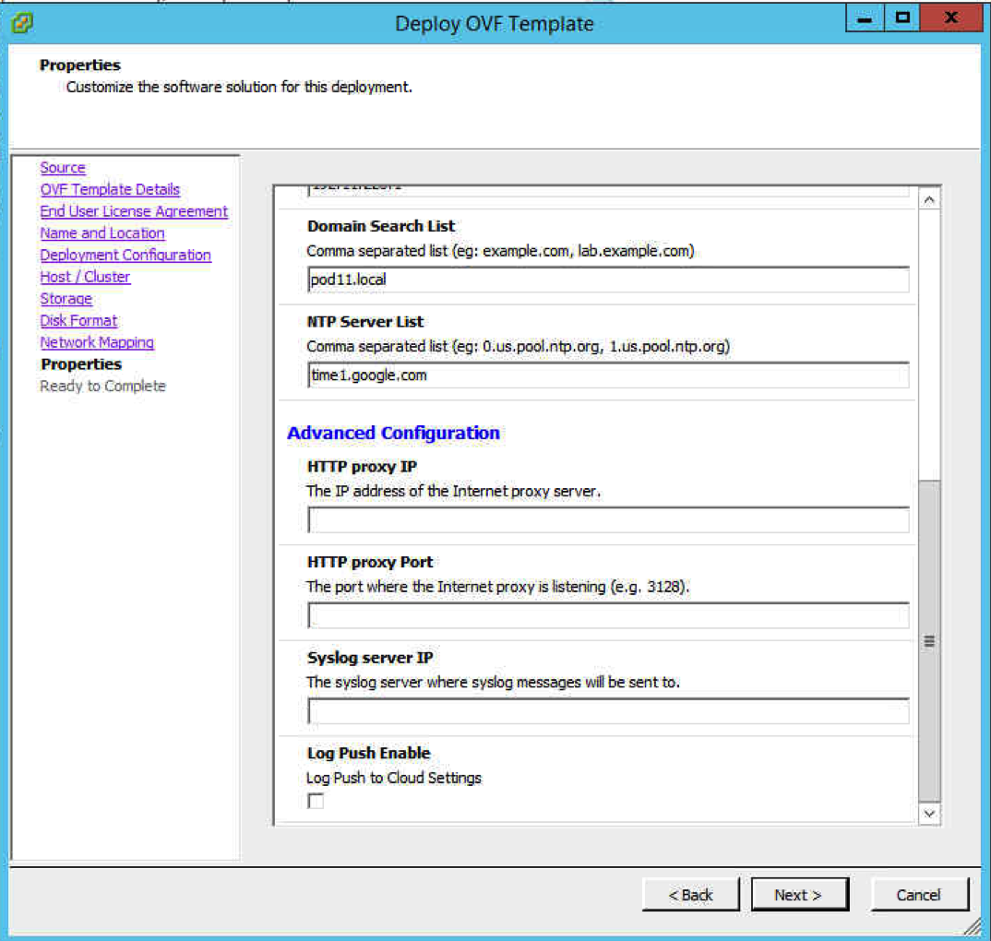Navigate to Name and Location step
Image resolution: width=991 pixels, height=941 pixels.
[x=102, y=233]
